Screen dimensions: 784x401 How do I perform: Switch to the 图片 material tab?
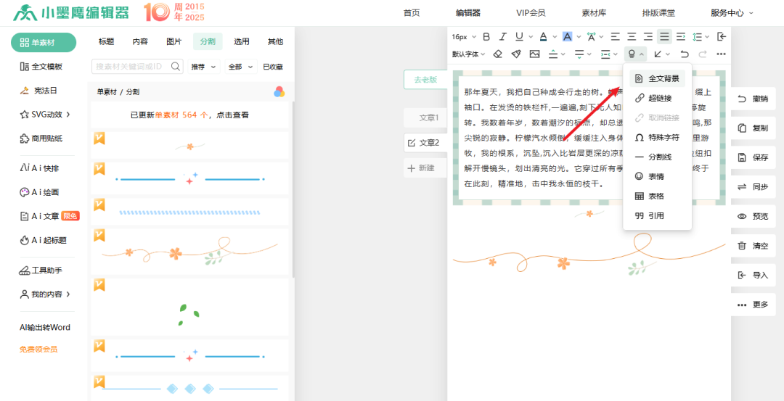[x=173, y=41]
